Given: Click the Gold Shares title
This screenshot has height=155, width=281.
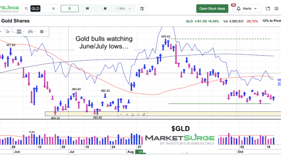Looking at the screenshot, I should 15,21.
